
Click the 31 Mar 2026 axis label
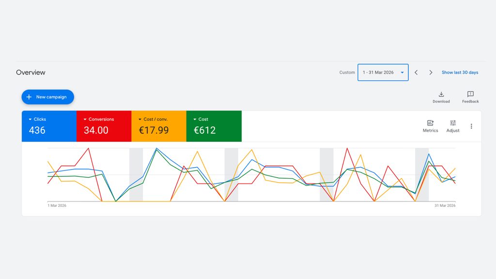click(x=445, y=205)
